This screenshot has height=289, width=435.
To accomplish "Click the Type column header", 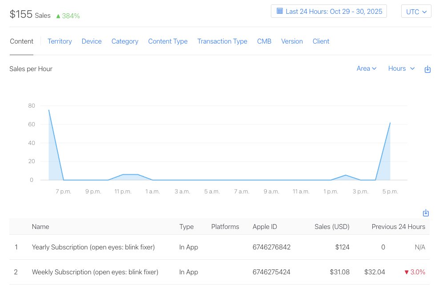I will [x=186, y=227].
